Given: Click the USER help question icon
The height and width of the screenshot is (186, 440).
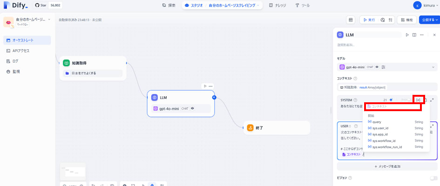Looking at the screenshot, I should (x=356, y=126).
